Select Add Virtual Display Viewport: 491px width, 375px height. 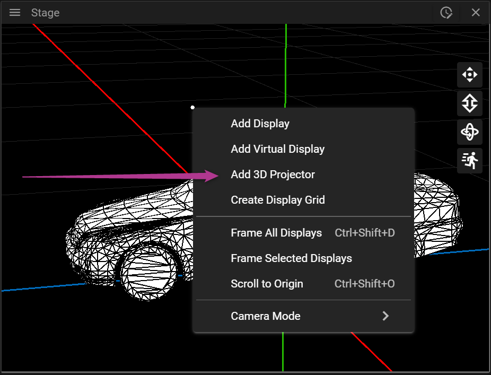click(x=277, y=149)
